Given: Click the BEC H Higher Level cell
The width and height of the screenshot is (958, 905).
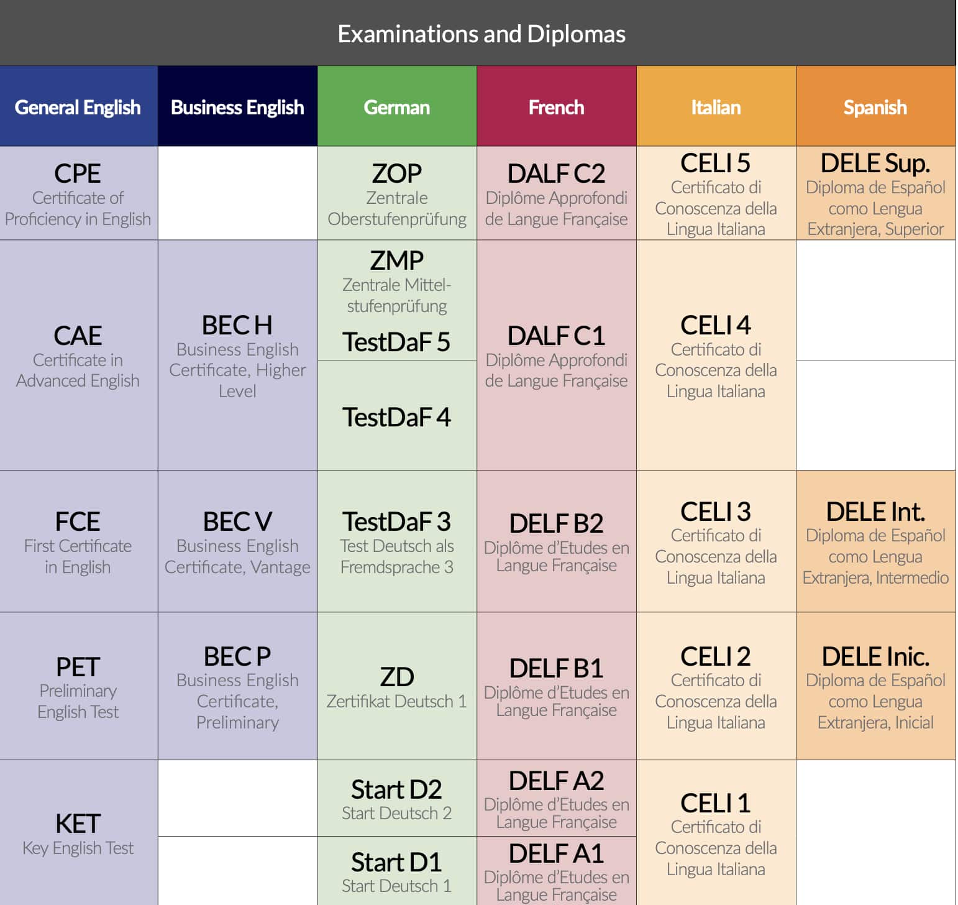Looking at the screenshot, I should [x=237, y=356].
